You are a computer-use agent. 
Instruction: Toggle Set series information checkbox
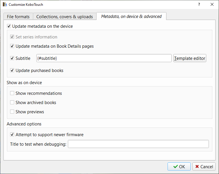[12, 37]
